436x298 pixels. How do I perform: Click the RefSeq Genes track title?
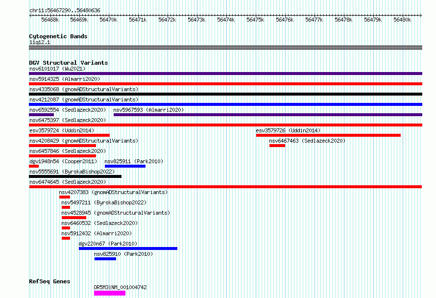pyautogui.click(x=49, y=281)
